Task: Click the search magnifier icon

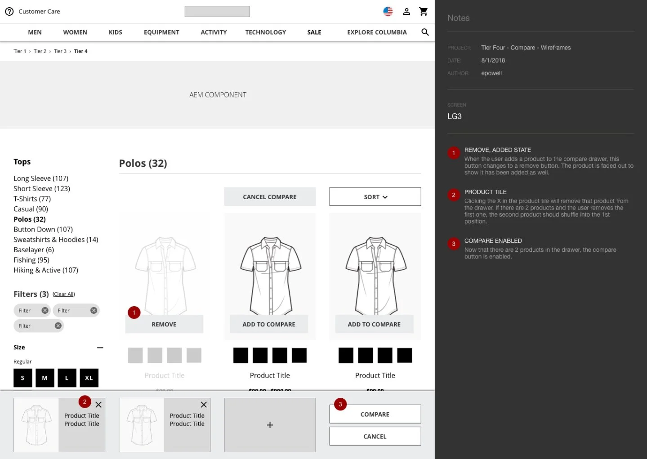Action: click(x=425, y=32)
